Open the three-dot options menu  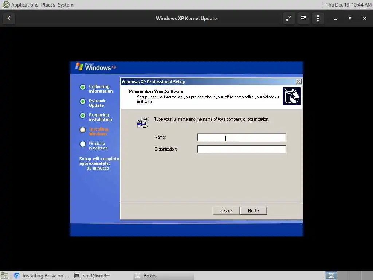pos(318,18)
